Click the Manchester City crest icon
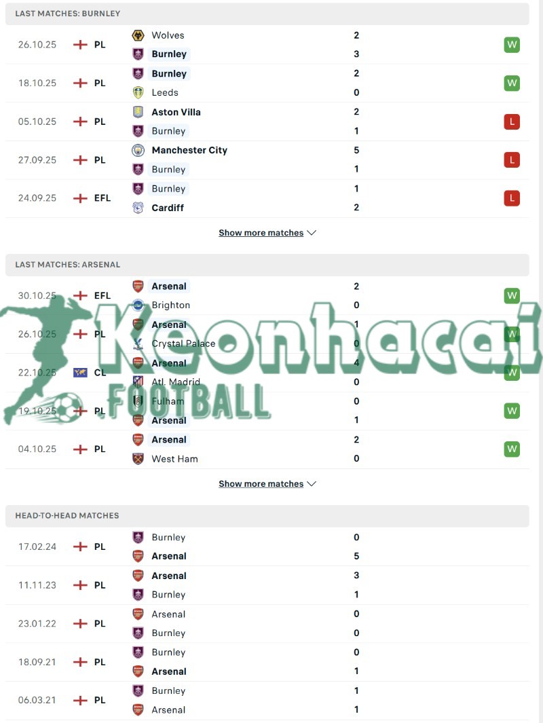 point(138,150)
